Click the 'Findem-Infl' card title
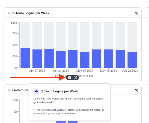Screen dimensions: 149x123 click(x=21, y=90)
